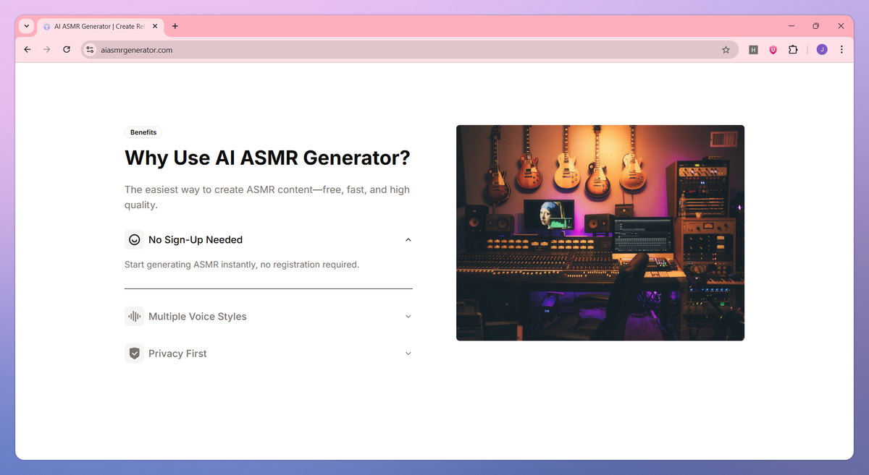
Task: Click the recording studio image
Action: (600, 233)
